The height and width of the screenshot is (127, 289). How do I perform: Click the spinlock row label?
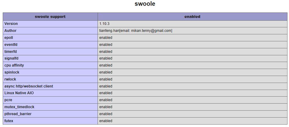pos(12,72)
